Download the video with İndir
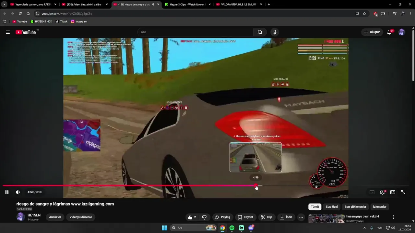Image resolution: width=415 pixels, height=233 pixels. (x=286, y=217)
